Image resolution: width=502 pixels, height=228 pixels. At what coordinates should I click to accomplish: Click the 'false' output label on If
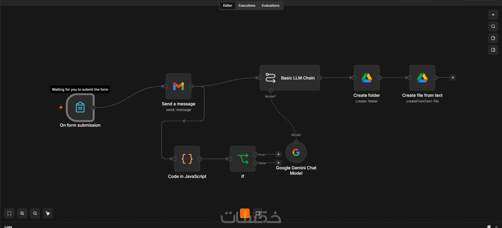pos(262,163)
